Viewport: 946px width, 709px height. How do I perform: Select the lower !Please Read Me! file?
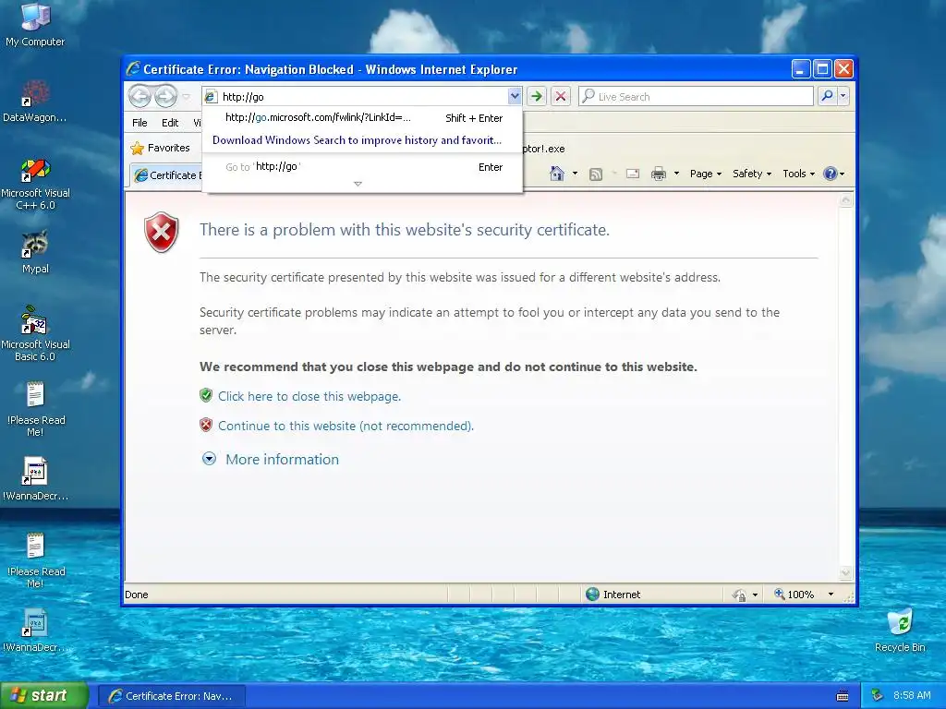click(x=36, y=560)
